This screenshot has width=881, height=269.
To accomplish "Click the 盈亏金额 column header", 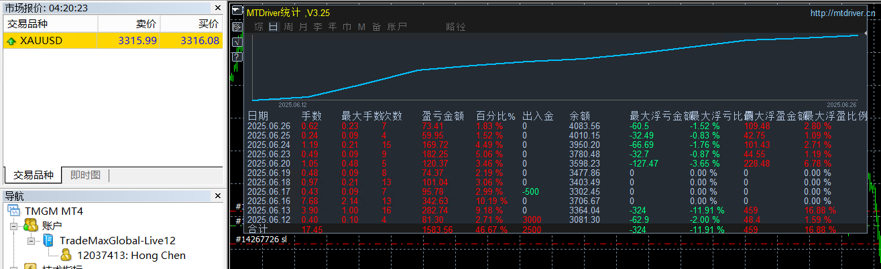I will click(443, 116).
